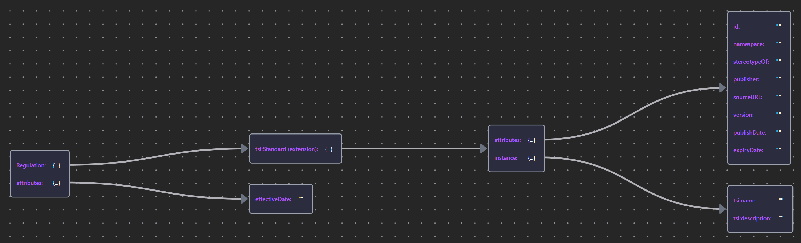Click {...} value beside root node attributes
The width and height of the screenshot is (801, 243).
(56, 183)
